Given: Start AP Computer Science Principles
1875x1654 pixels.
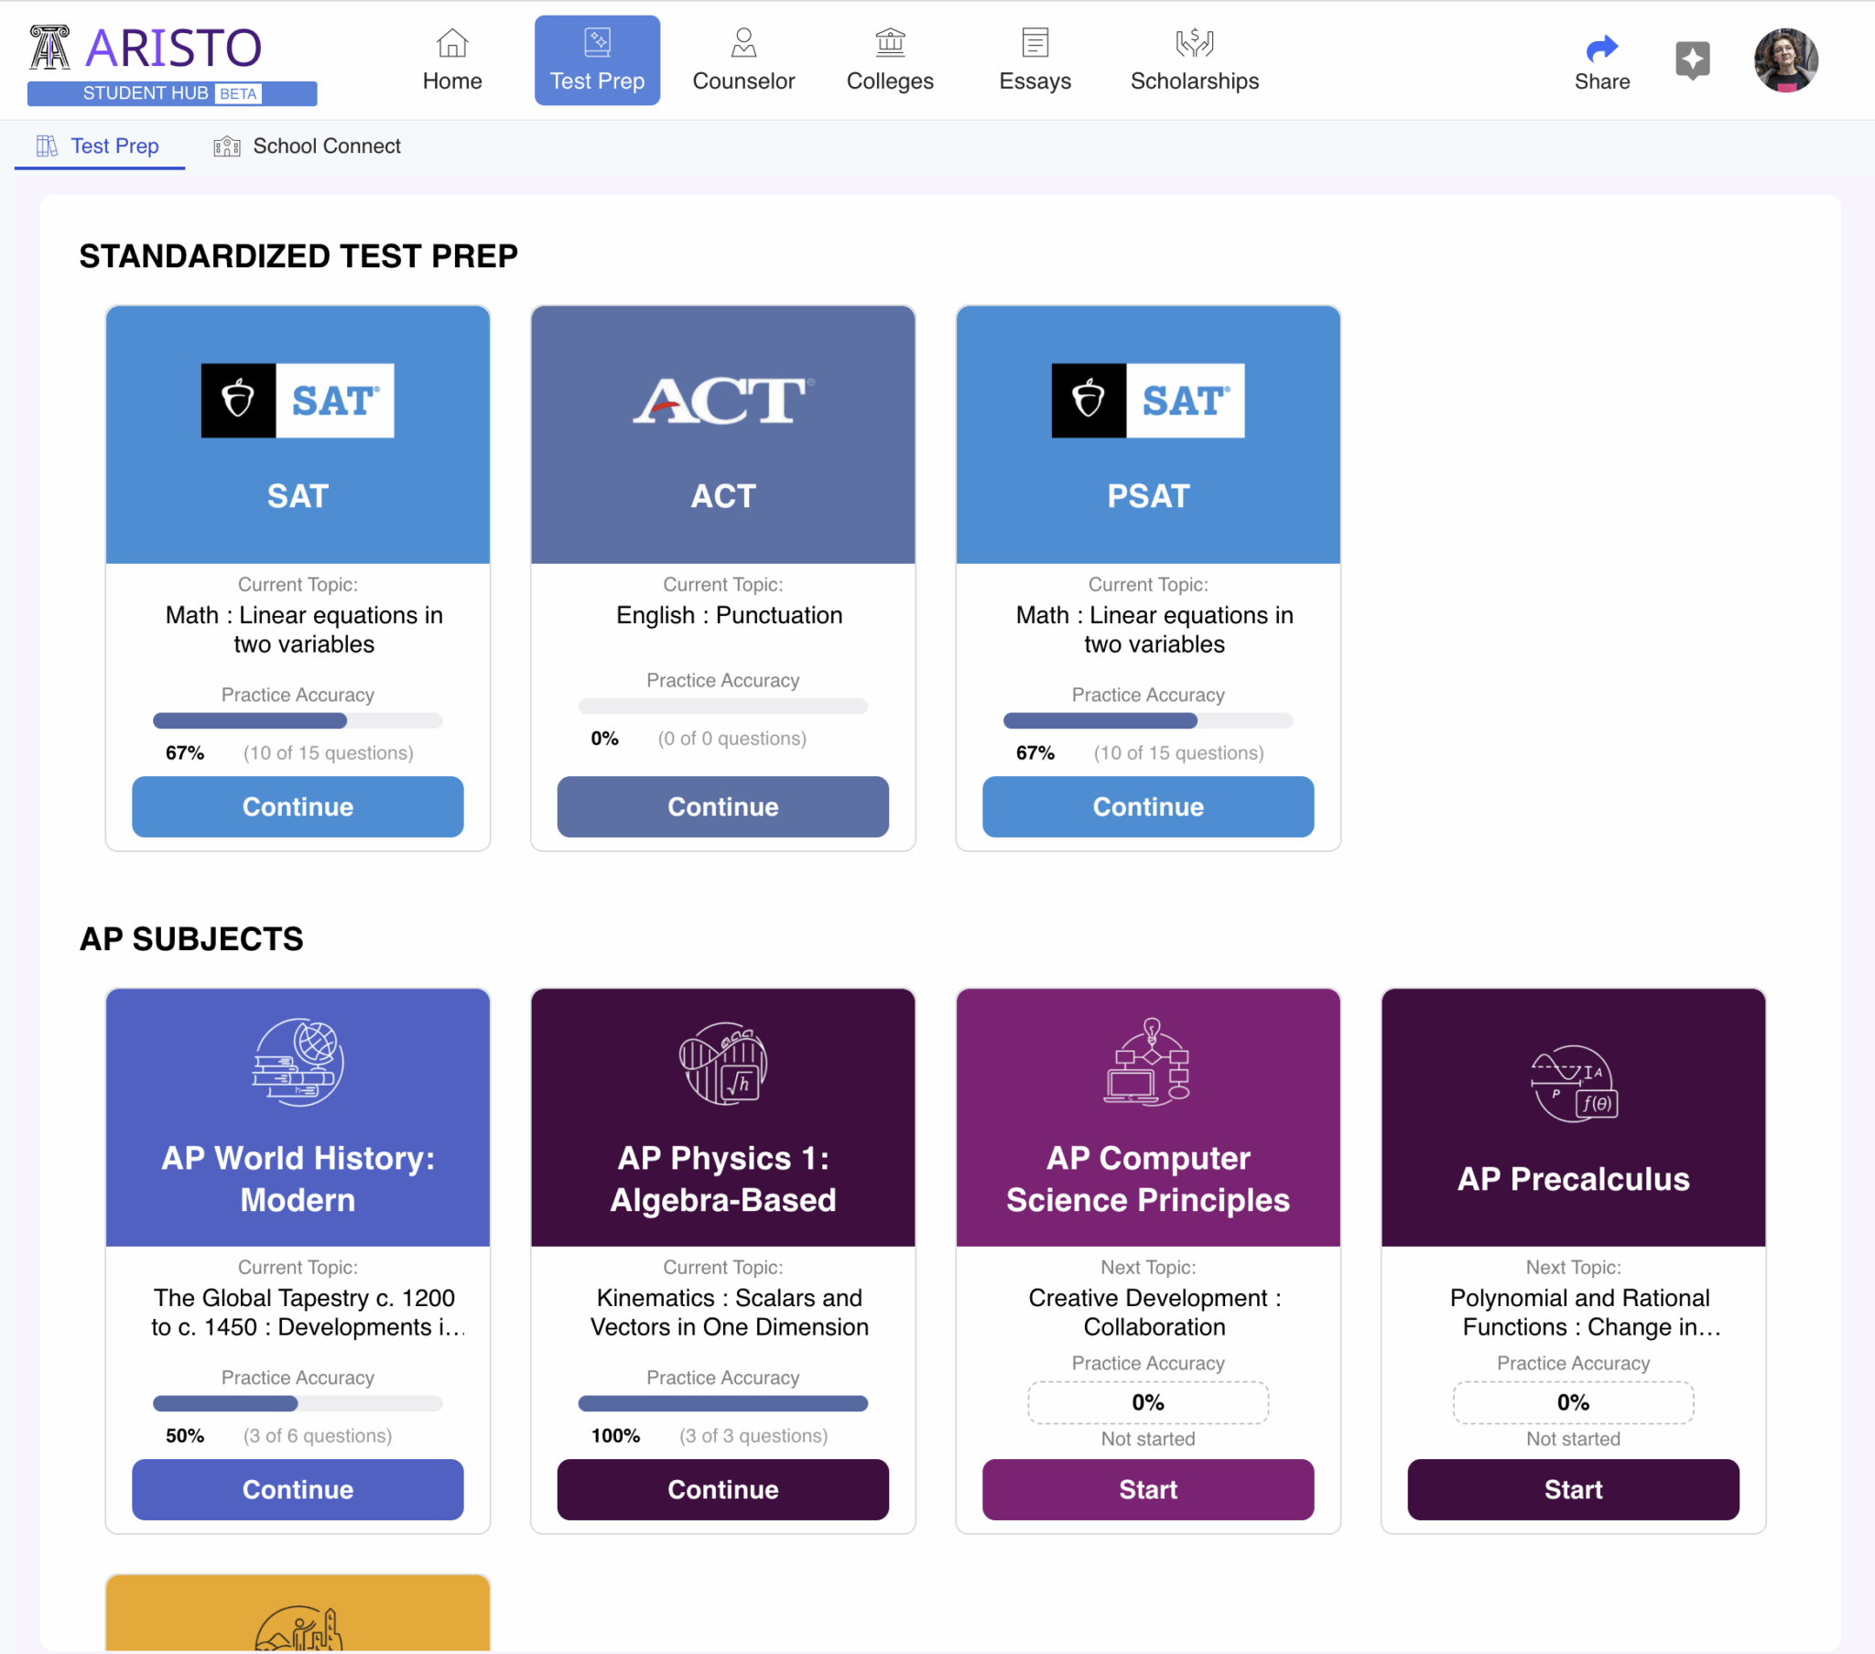Looking at the screenshot, I should [1147, 1489].
